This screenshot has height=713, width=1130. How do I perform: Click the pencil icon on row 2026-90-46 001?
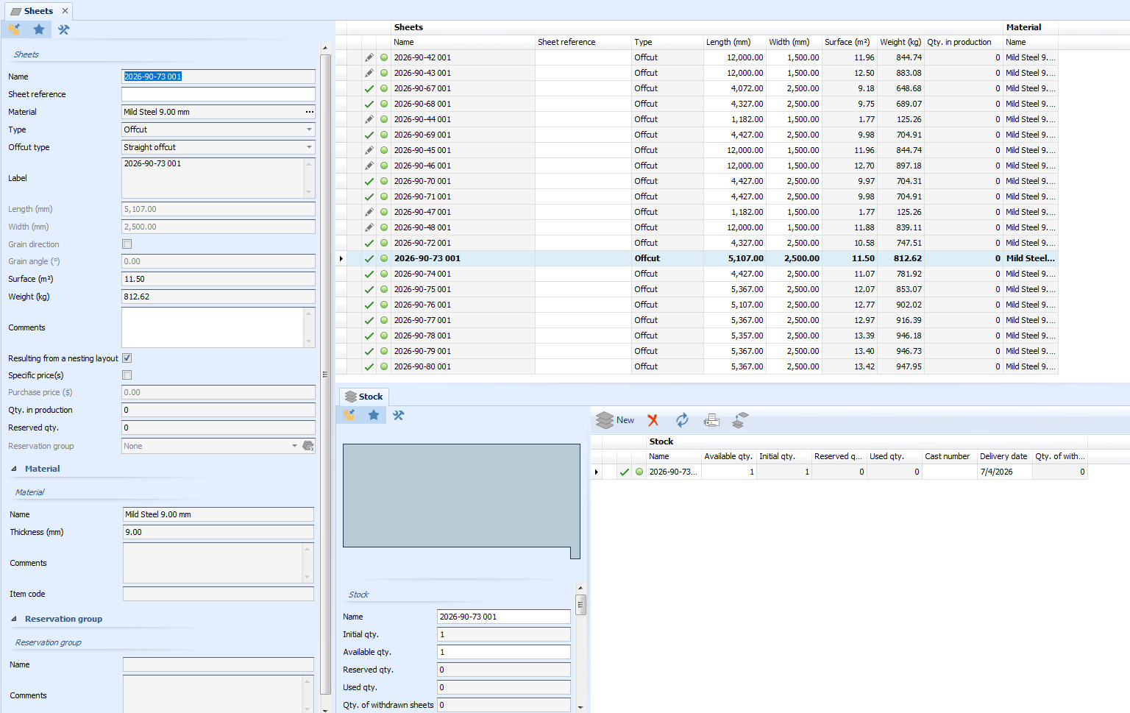[x=369, y=166]
